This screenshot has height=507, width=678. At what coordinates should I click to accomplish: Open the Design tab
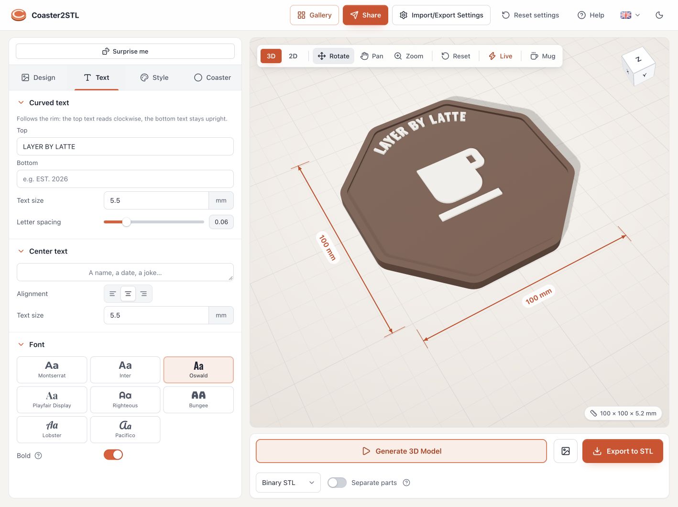38,77
